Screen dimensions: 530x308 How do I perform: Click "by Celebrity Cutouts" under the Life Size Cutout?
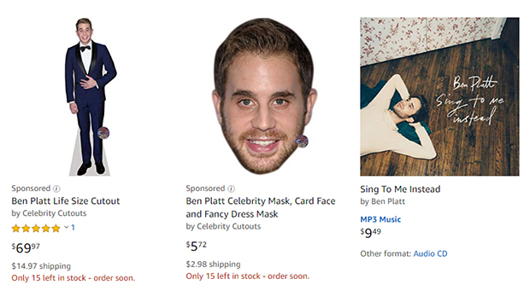pyautogui.click(x=49, y=213)
